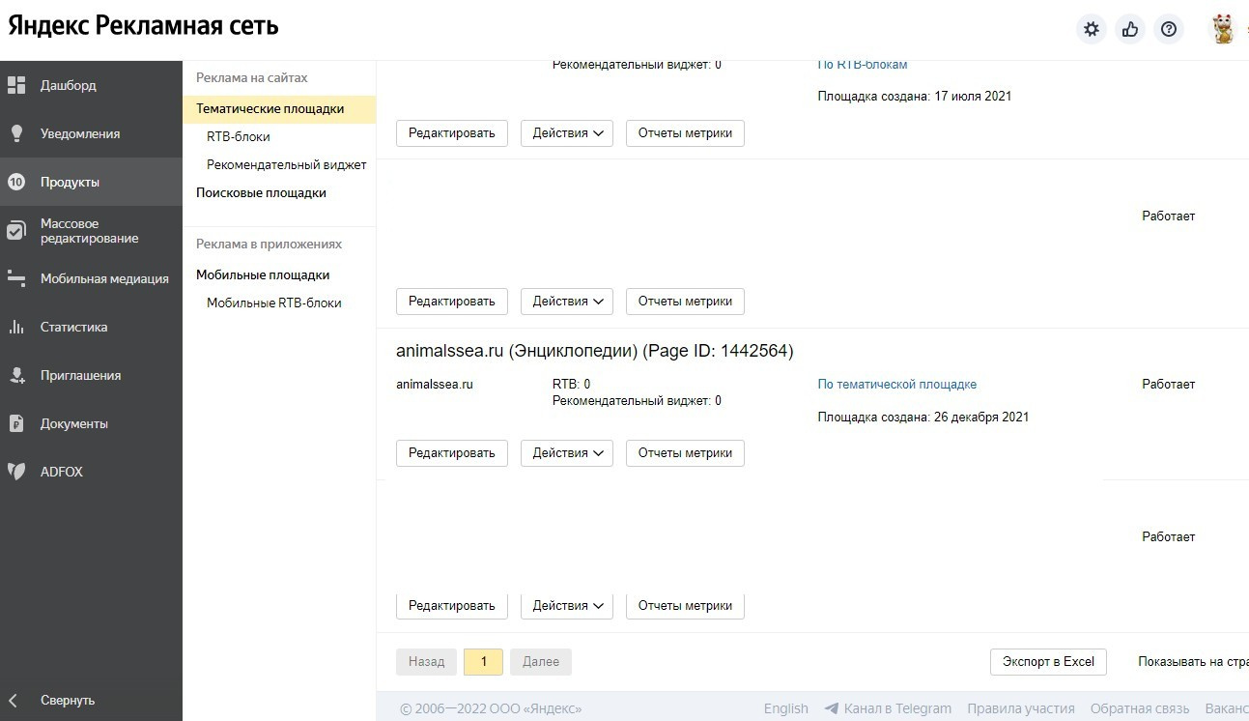
Task: Open Мобильные площадки
Action: click(263, 275)
